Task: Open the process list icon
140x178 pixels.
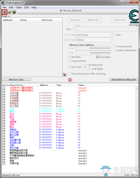Action: coord(4,12)
